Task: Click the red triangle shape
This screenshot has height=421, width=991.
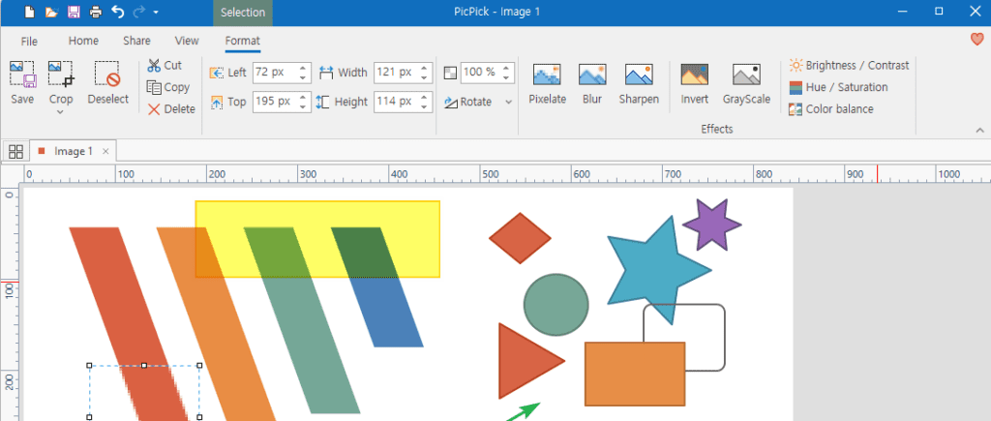Action: click(x=525, y=362)
